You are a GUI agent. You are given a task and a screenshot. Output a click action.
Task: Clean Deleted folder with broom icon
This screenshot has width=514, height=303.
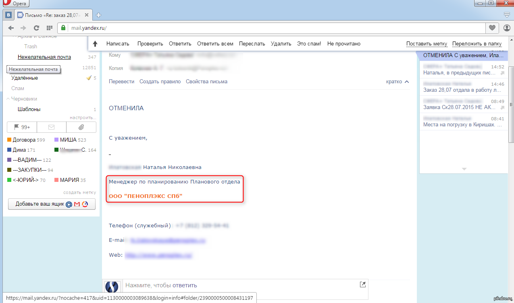point(89,78)
